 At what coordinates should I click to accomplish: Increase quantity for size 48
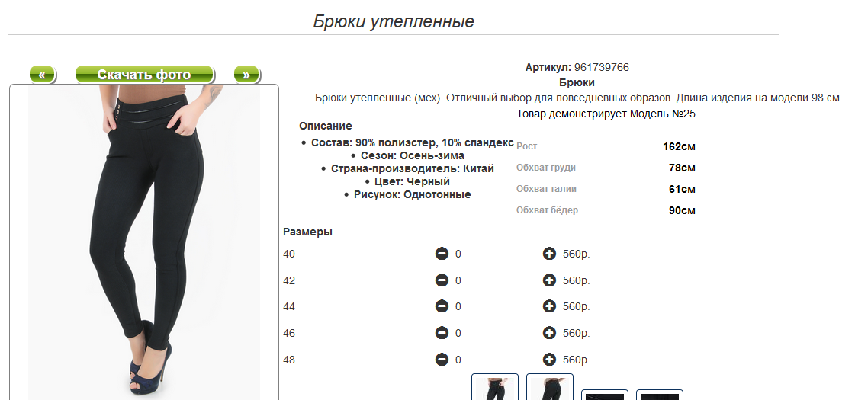(x=549, y=360)
